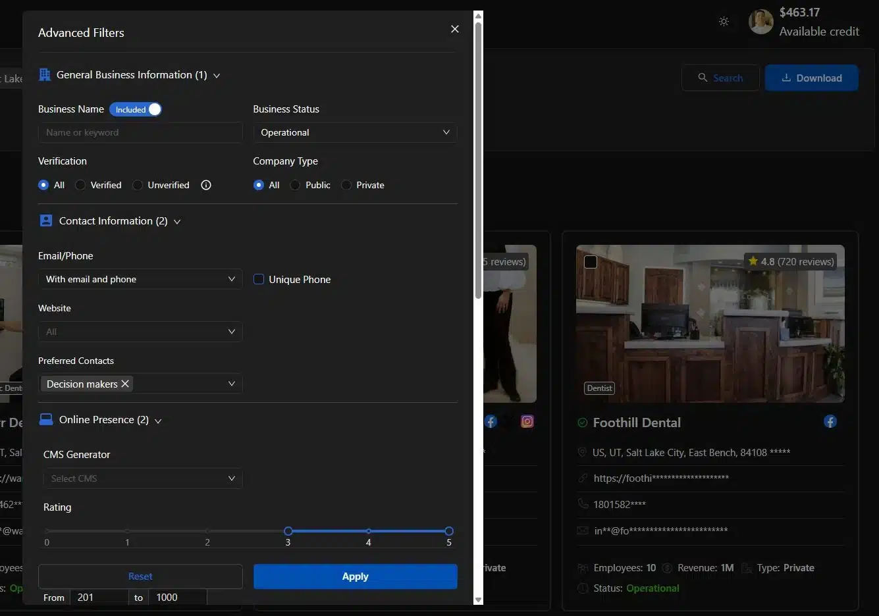Enable the Unique Phone checkbox
Viewport: 879px width, 616px height.
click(259, 279)
